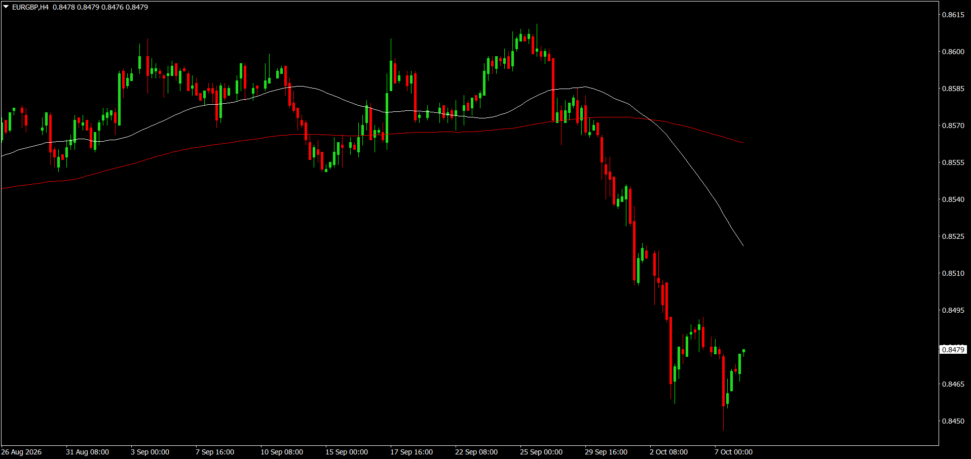Choose the 0.8510 price label

(953, 273)
